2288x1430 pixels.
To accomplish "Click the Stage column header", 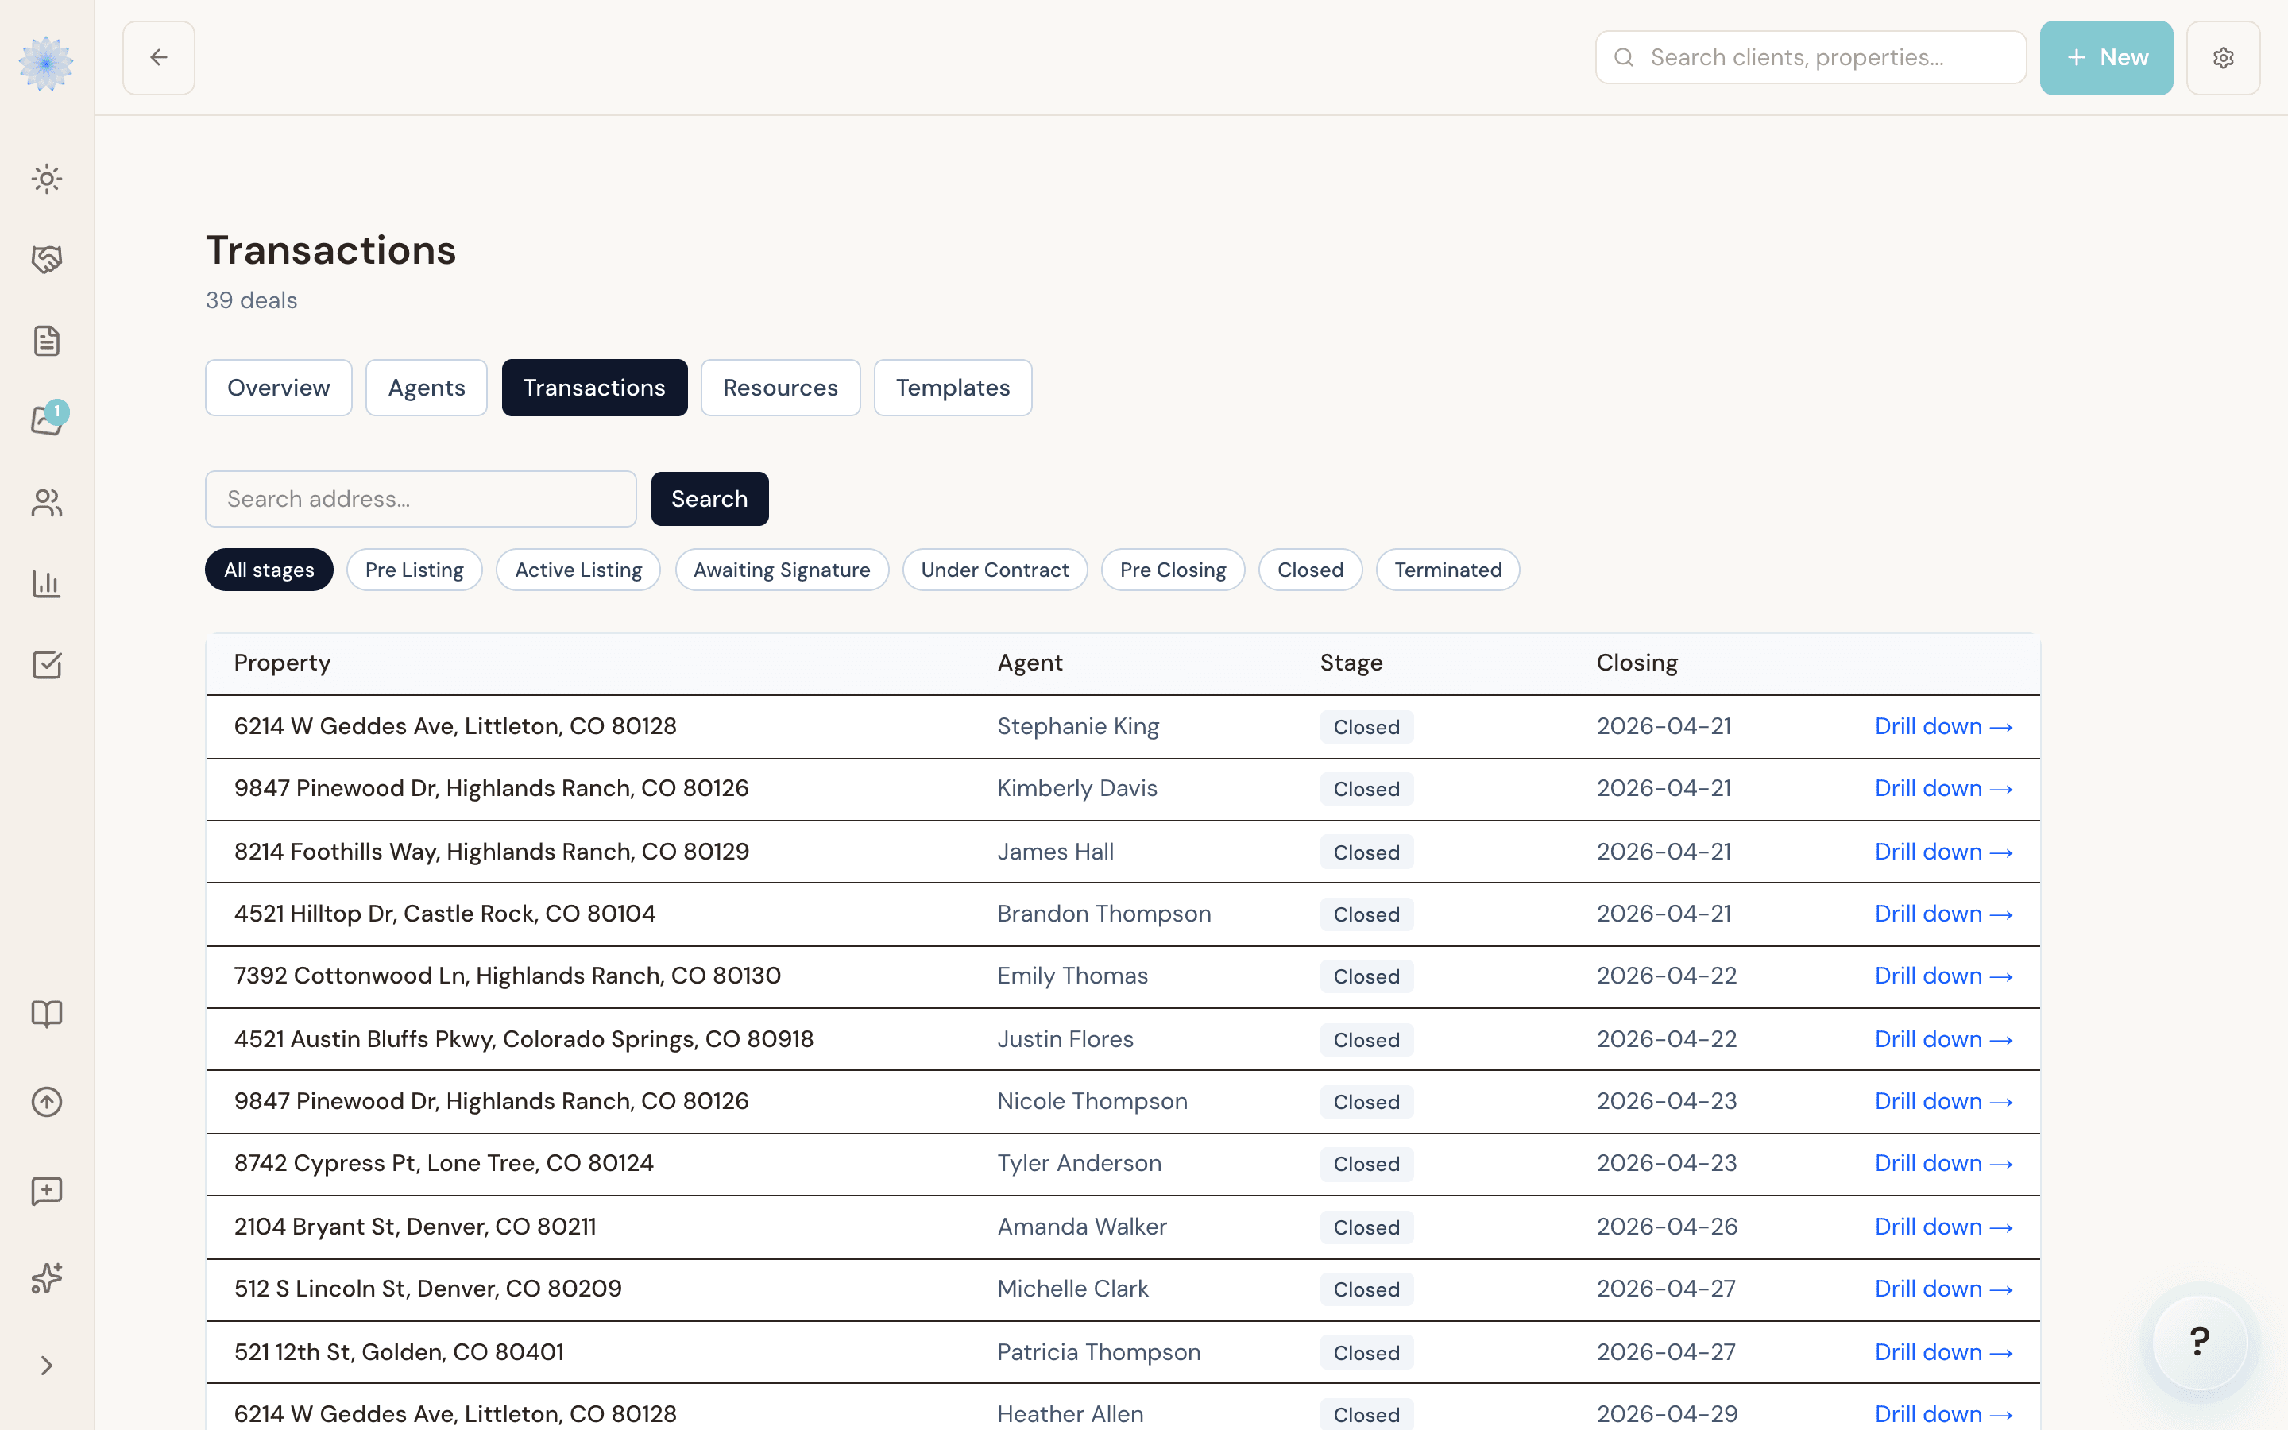I will (x=1351, y=663).
